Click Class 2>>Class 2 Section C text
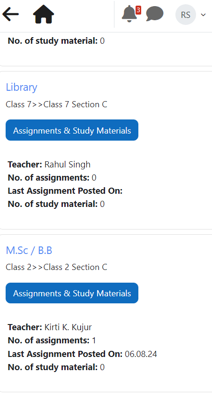212x396 pixels. tap(56, 267)
